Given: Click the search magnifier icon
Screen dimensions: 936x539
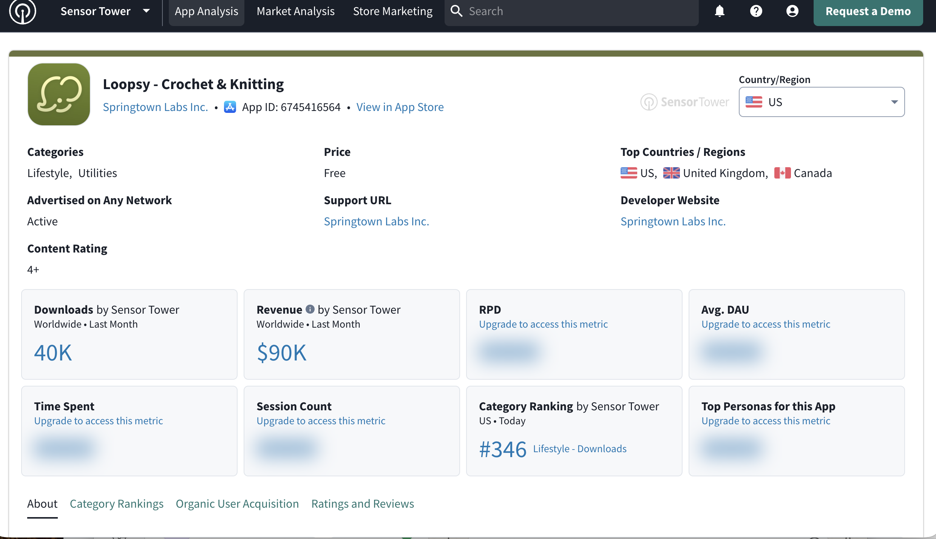Looking at the screenshot, I should point(456,11).
